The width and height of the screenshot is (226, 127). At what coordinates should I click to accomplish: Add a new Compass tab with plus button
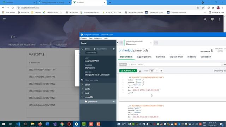pos(156,43)
